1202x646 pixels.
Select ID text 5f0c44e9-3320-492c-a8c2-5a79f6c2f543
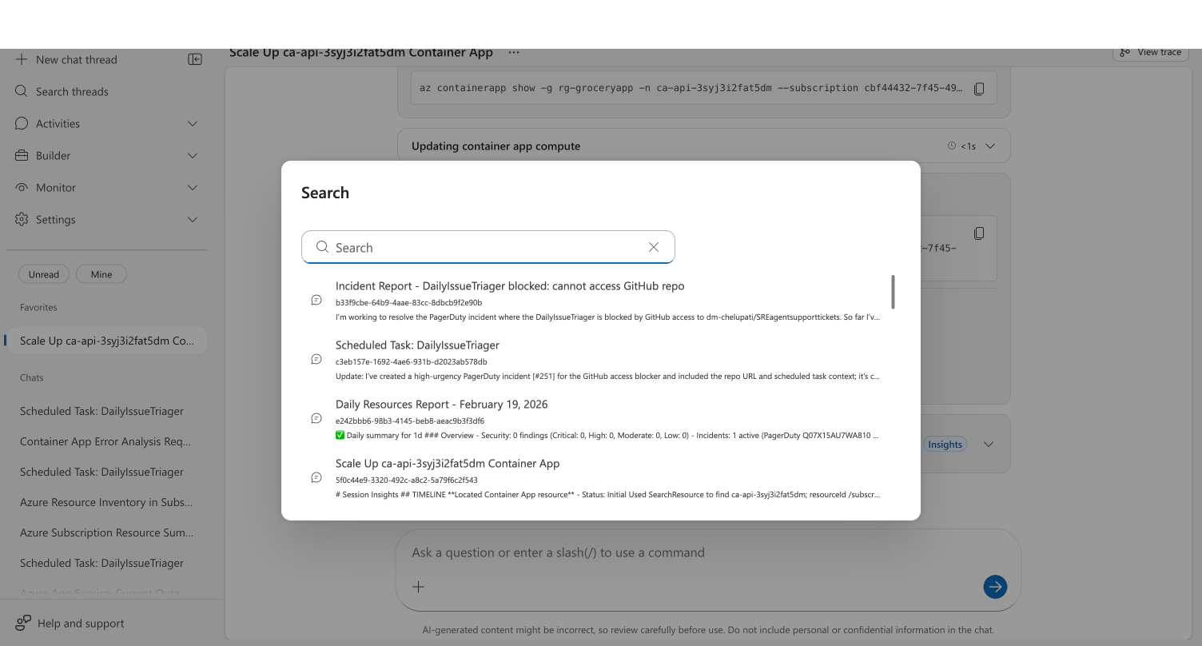point(407,481)
